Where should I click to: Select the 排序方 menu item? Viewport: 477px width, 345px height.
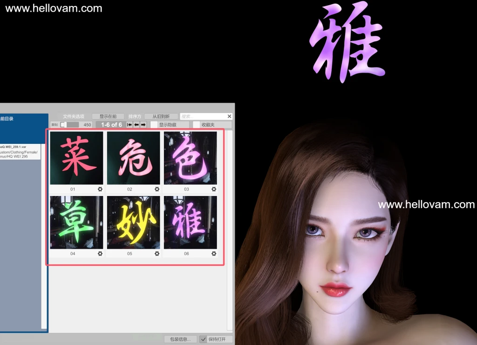135,115
